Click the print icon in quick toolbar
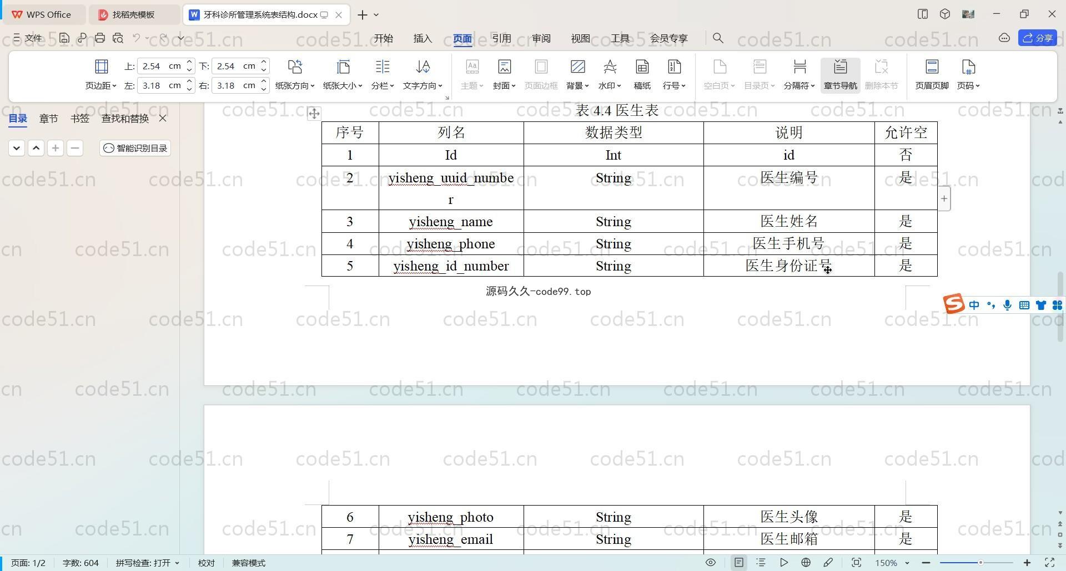Image resolution: width=1066 pixels, height=571 pixels. pos(100,38)
